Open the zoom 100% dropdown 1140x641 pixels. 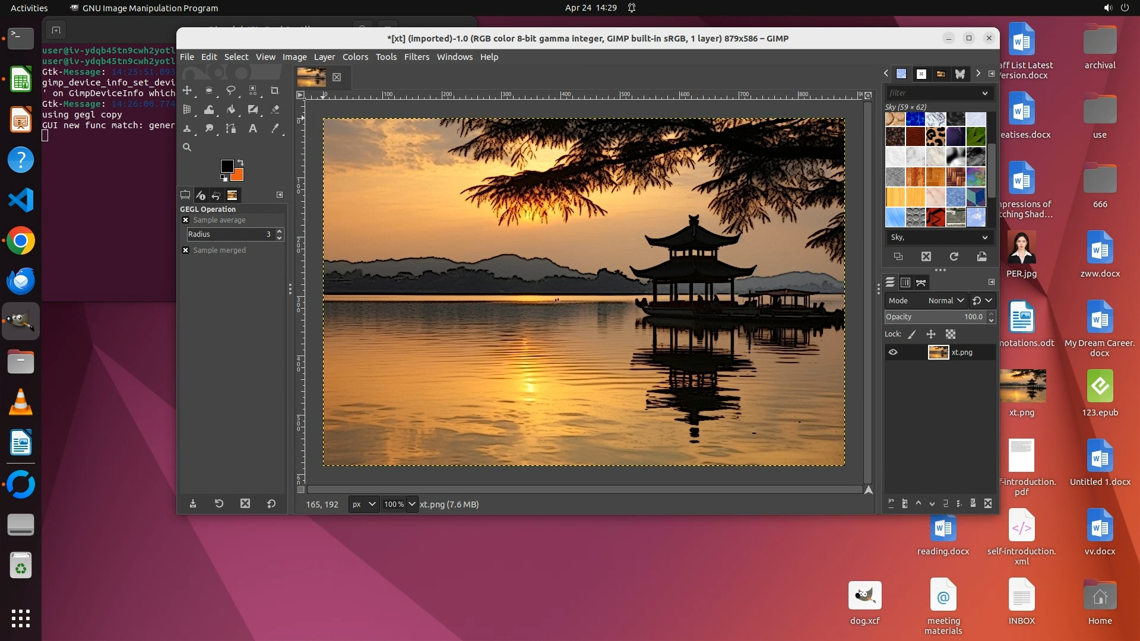[x=411, y=504]
